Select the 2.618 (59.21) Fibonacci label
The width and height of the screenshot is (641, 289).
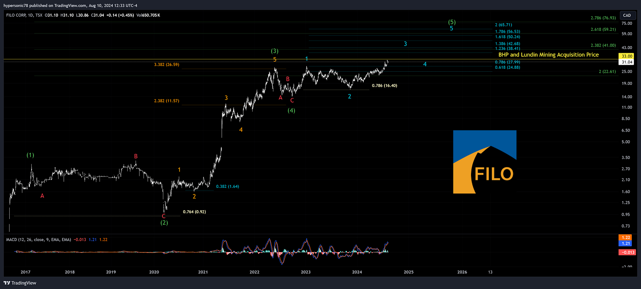(603, 29)
